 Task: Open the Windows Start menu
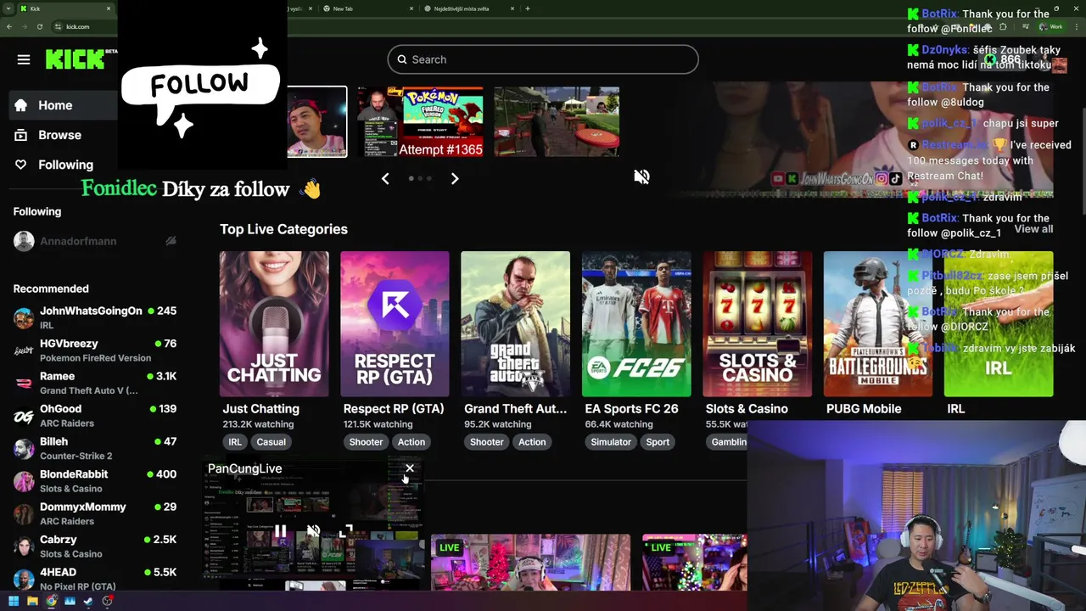pos(14,601)
